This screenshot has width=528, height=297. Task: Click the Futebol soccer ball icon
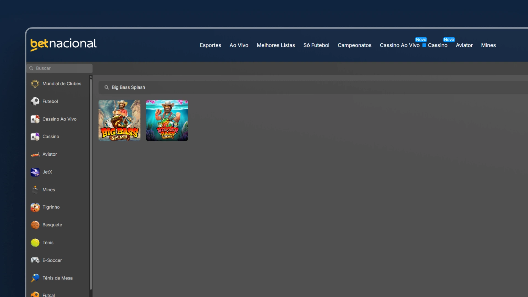tap(35, 101)
